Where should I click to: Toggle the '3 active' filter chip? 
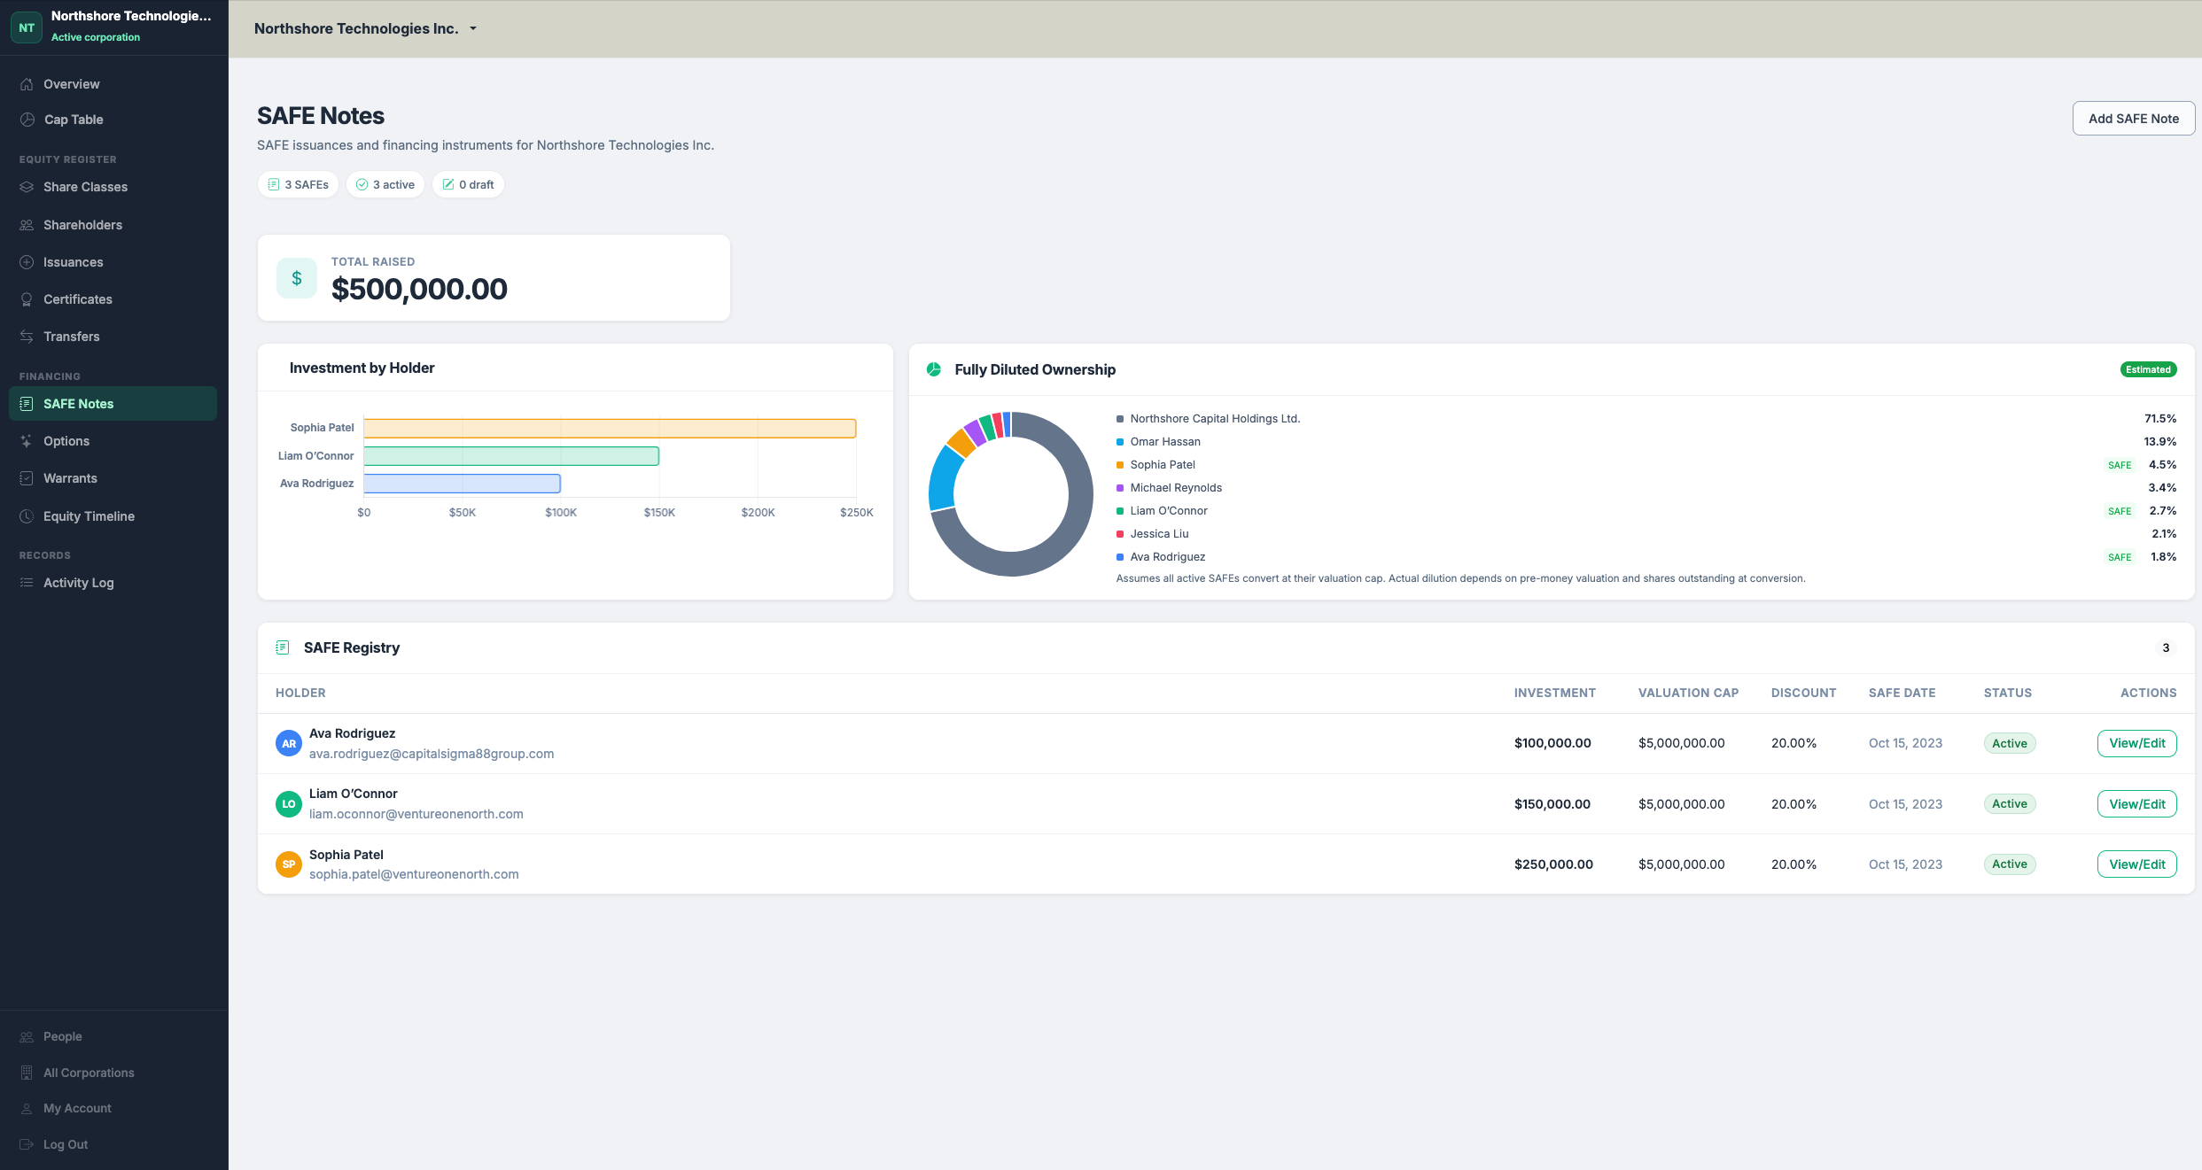tap(385, 184)
